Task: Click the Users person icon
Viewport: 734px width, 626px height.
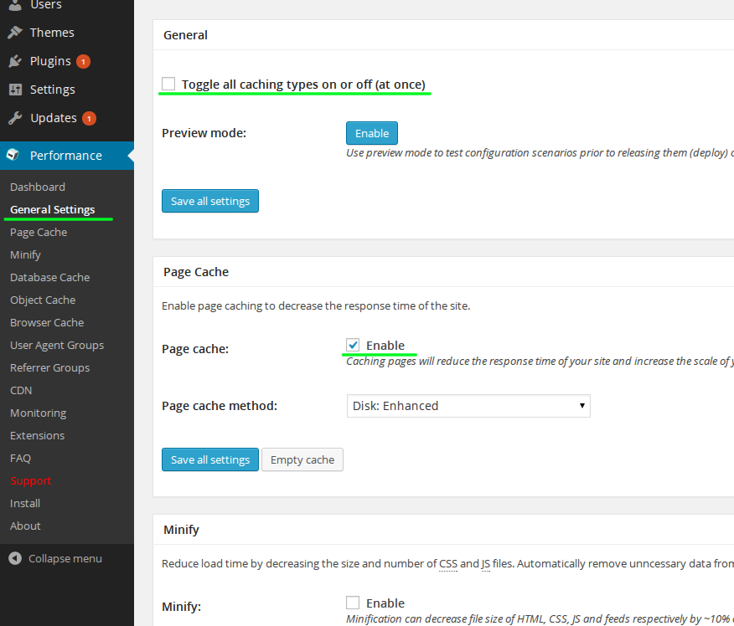Action: click(x=15, y=5)
